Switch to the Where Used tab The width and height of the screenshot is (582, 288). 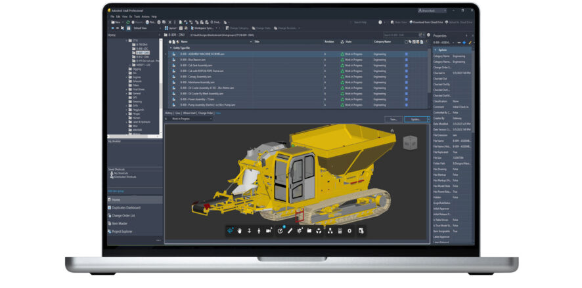coord(189,113)
